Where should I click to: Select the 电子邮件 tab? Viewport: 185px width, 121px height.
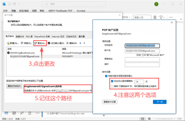click(x=10, y=37)
